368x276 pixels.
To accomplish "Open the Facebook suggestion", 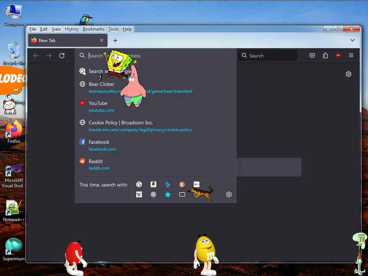I will [155, 145].
